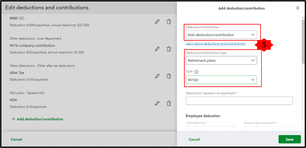Delete the HSA deduction
Image resolution: width=306 pixels, height=148 pixels.
pos(169,103)
